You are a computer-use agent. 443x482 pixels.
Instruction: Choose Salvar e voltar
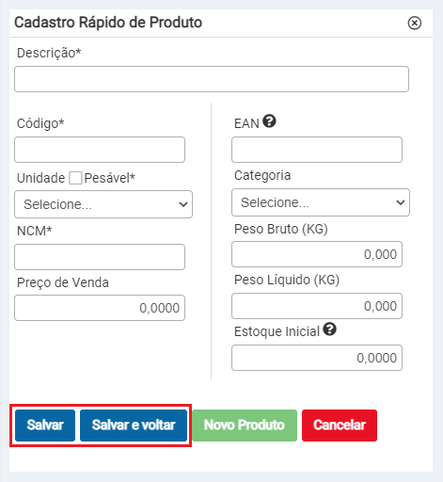coord(134,426)
